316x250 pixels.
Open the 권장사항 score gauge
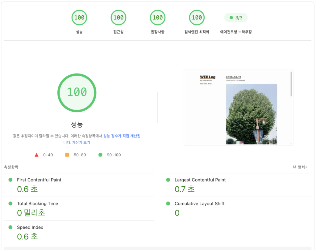tap(158, 18)
